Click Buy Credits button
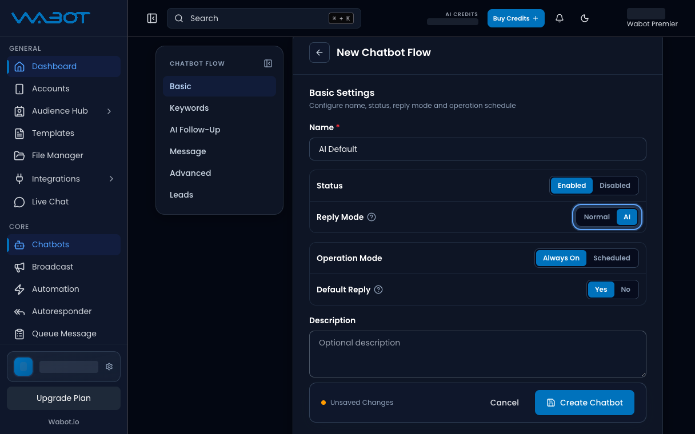Screen dimensions: 695x434 coord(516,18)
